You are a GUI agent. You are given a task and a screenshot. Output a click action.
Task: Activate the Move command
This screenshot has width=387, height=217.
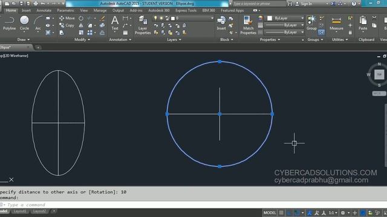(67, 18)
